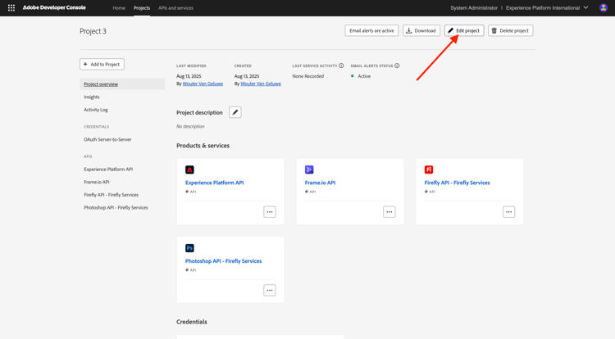
Task: Select Frame.io API in sidebar
Action: [x=97, y=182]
